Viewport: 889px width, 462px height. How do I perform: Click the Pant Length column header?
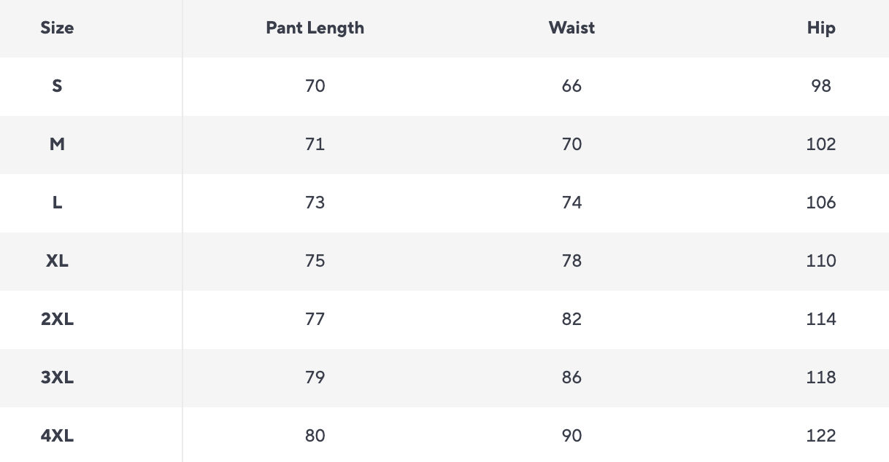[315, 28]
